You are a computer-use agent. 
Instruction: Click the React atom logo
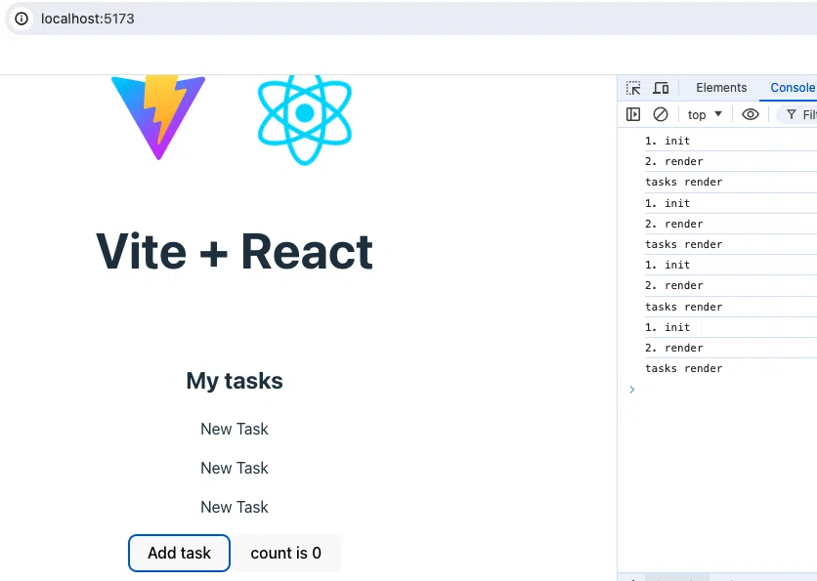click(305, 119)
